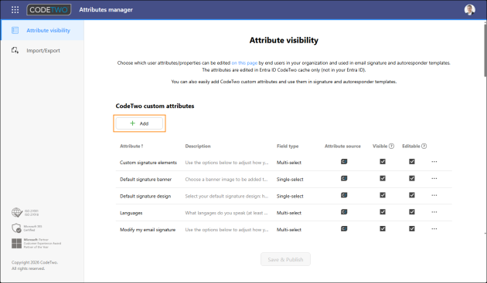Click the Save & Publish button
Image resolution: width=487 pixels, height=283 pixels.
click(285, 259)
